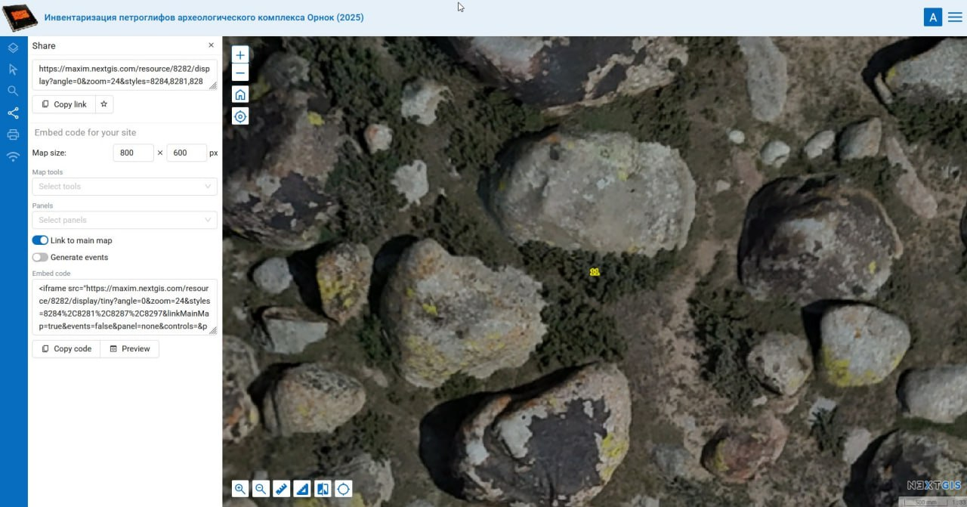Activate the map swipe compare tool
This screenshot has height=507, width=967.
tap(323, 489)
